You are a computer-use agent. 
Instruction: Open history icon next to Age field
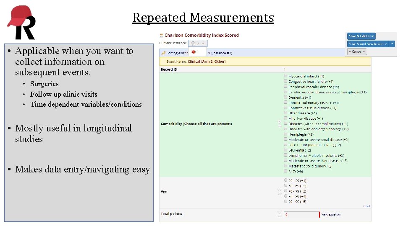point(280,190)
